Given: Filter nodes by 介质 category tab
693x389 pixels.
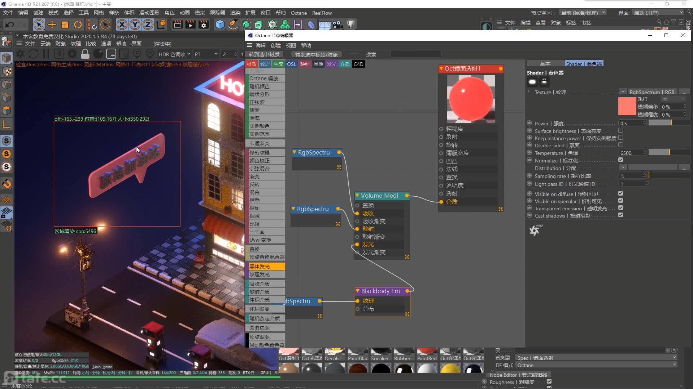Looking at the screenshot, I should [345, 64].
